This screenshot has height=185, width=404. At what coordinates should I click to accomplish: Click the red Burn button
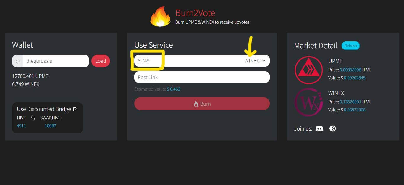[202, 104]
